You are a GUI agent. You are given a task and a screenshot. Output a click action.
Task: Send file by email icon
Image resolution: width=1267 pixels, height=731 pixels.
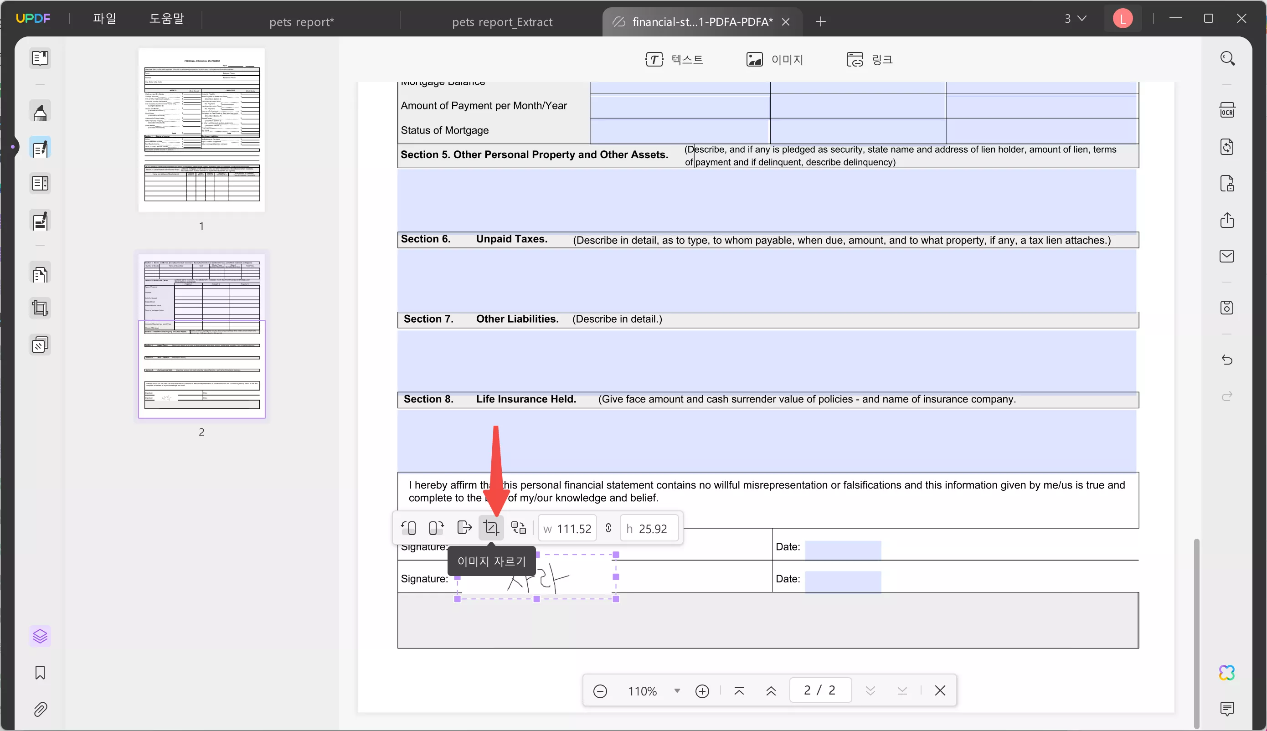coord(1227,256)
